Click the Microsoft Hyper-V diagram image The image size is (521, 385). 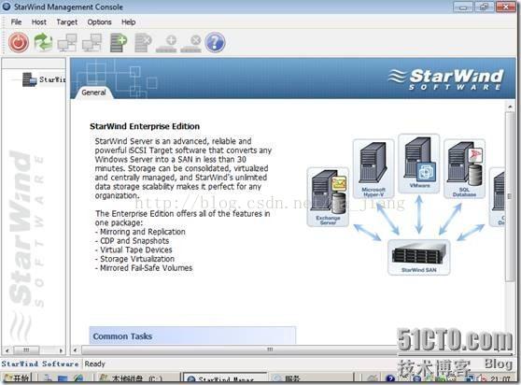373,169
